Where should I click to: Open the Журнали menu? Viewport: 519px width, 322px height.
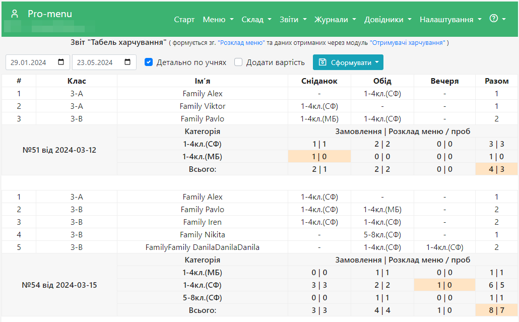point(335,20)
